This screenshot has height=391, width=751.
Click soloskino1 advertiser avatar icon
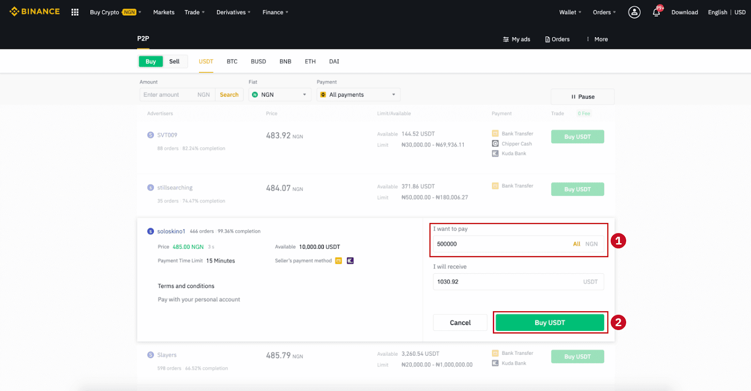click(x=151, y=231)
